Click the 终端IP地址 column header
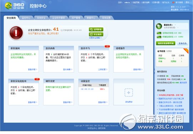This screenshot has height=134, width=193. coord(87,85)
